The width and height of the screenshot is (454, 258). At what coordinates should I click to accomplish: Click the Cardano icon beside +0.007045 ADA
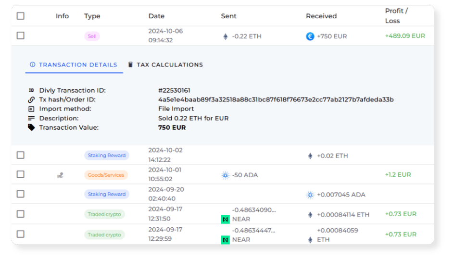point(310,195)
